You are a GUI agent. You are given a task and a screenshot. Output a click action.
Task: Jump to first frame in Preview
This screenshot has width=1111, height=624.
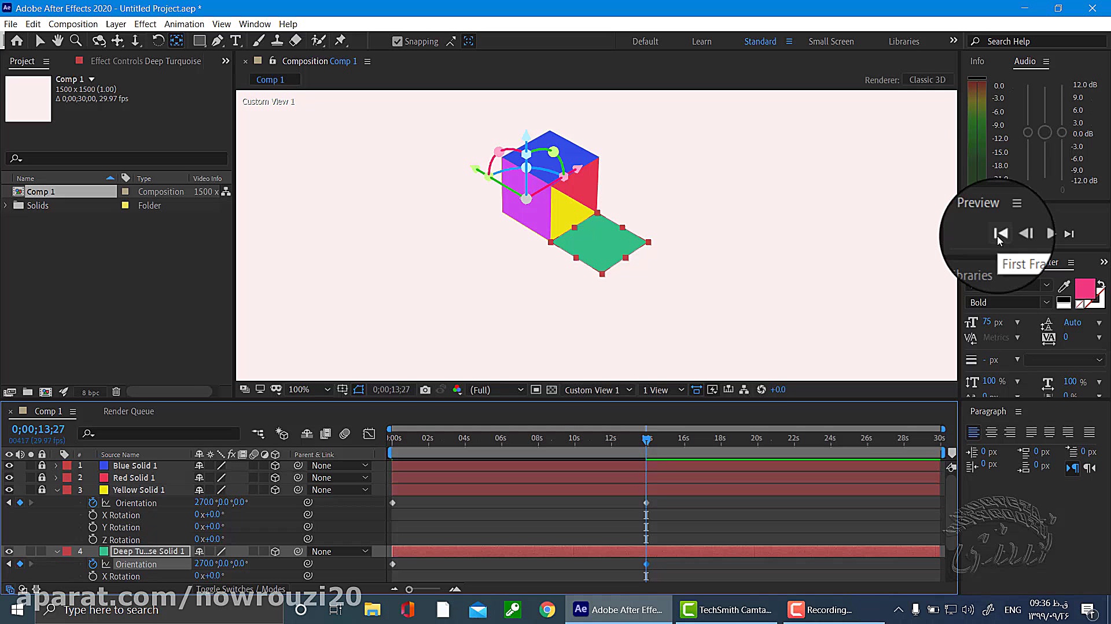tap(1000, 233)
